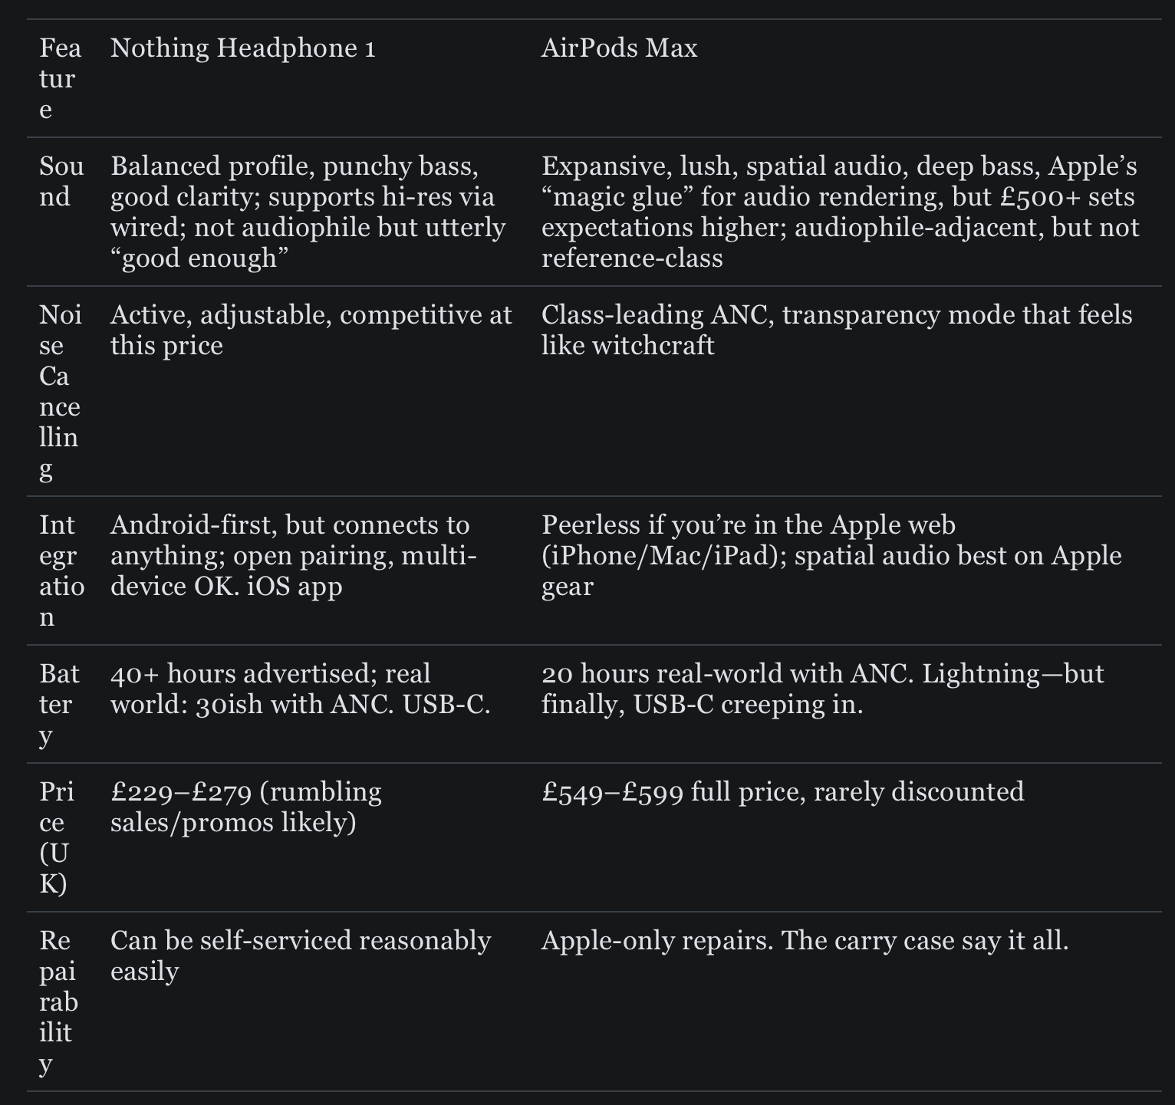Select the "Integration" row label
1175x1105 pixels.
click(x=61, y=571)
